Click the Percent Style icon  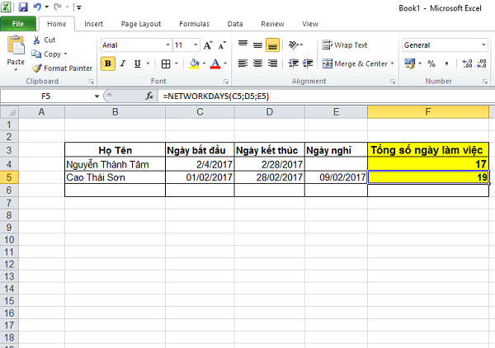[x=431, y=63]
